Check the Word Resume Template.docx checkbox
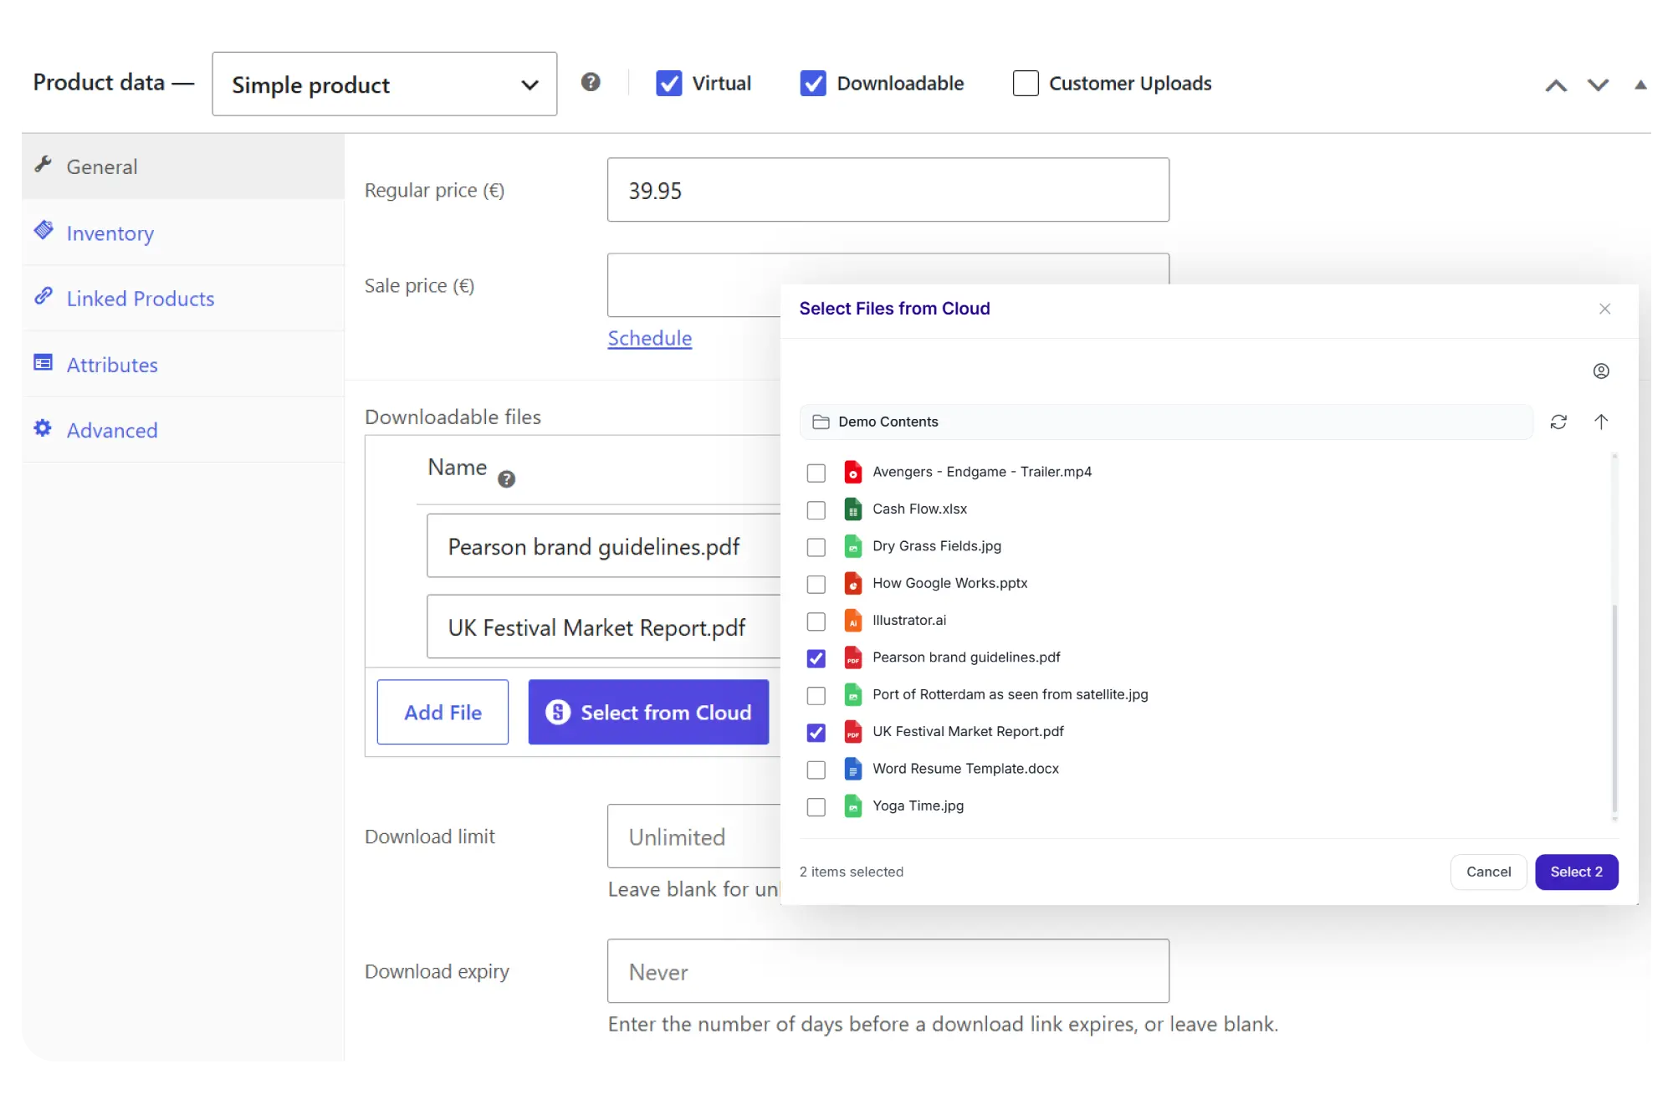The width and height of the screenshot is (1673, 1105). click(816, 770)
